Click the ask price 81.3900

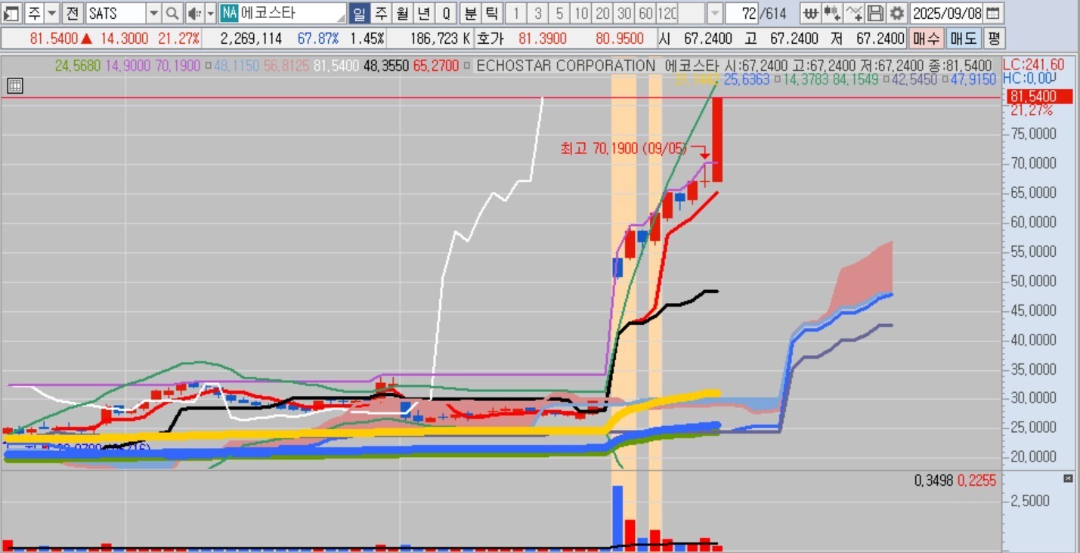pos(543,39)
